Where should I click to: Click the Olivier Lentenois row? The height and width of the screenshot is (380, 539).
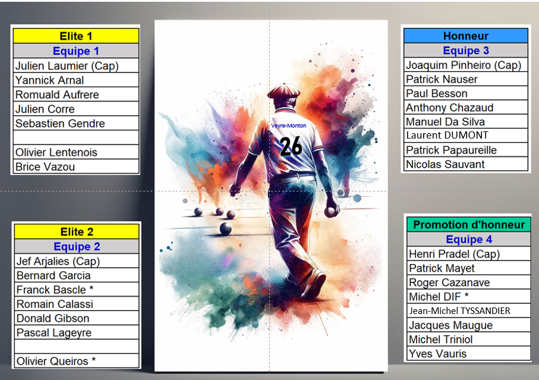(76, 152)
